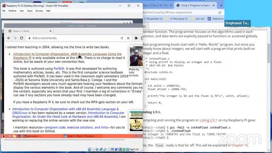Open the 'Stephanus' bookmark
The width and height of the screenshot is (272, 153).
pyautogui.click(x=215, y=19)
